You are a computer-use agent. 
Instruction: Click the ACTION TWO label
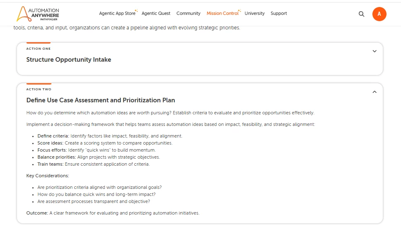click(x=39, y=89)
